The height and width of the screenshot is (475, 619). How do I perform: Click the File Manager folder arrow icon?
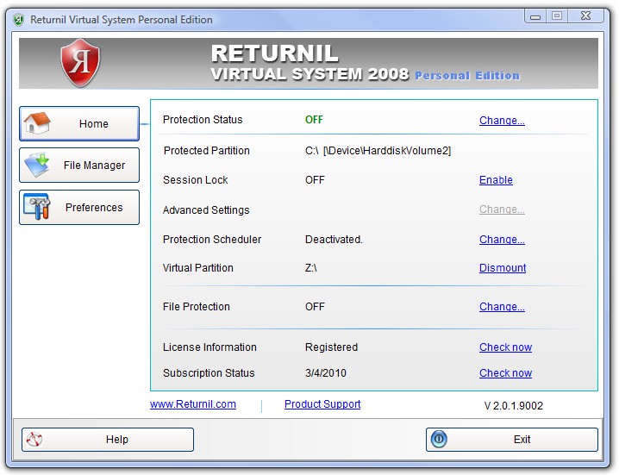37,165
